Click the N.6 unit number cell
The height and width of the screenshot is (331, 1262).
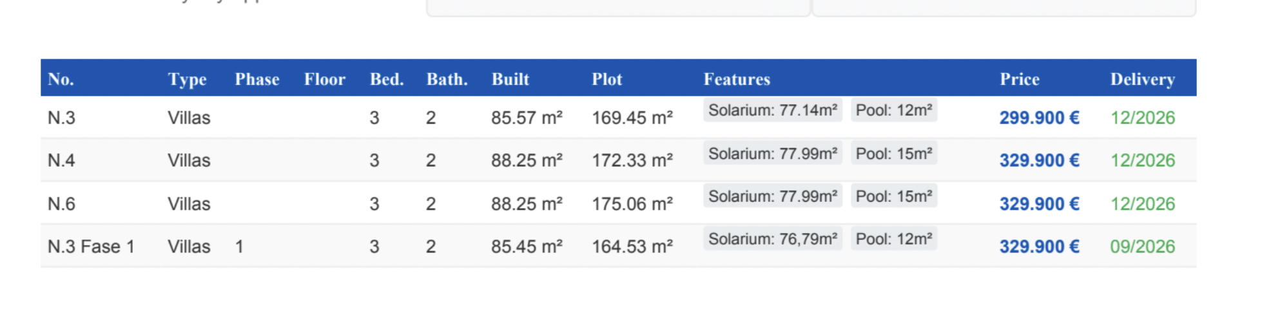pyautogui.click(x=61, y=204)
